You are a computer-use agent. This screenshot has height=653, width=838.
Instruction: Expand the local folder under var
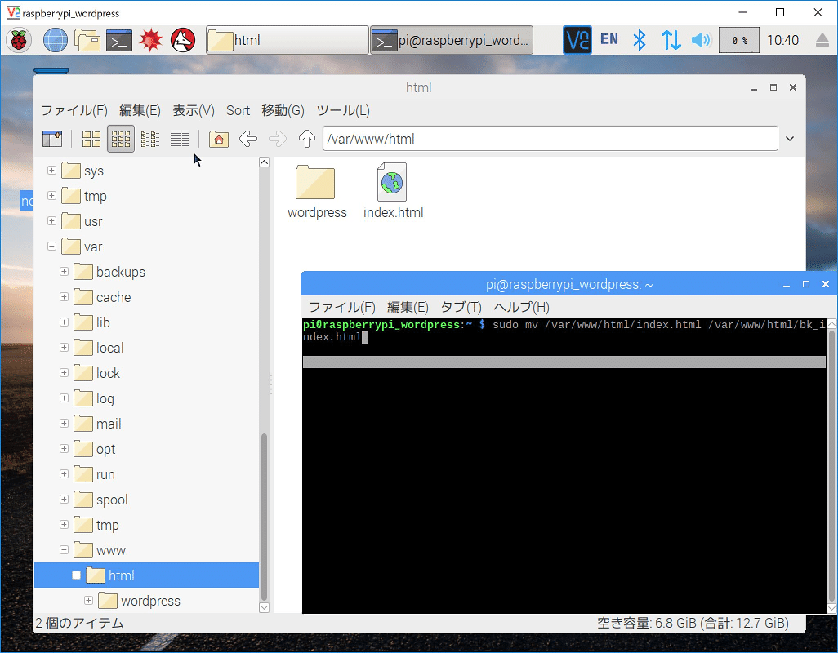pos(65,348)
